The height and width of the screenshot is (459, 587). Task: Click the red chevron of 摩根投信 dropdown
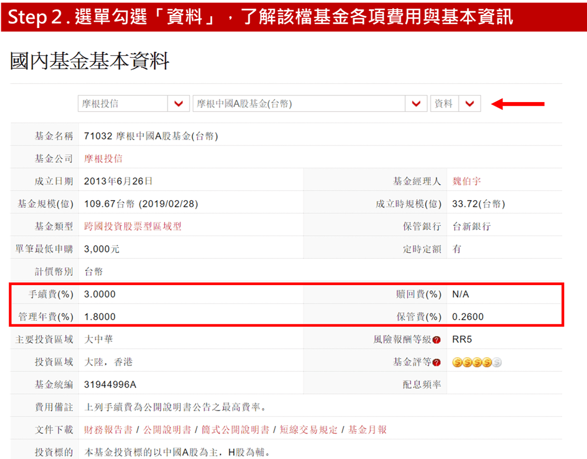(178, 104)
